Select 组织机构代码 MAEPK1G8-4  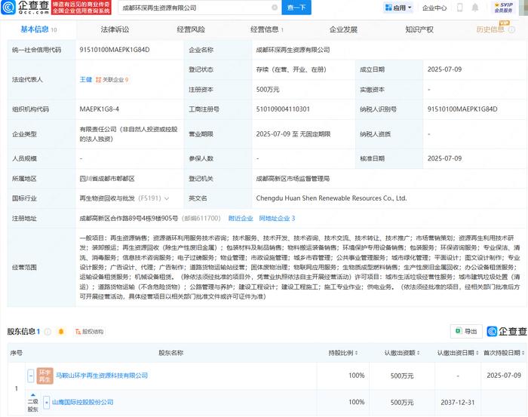99,109
